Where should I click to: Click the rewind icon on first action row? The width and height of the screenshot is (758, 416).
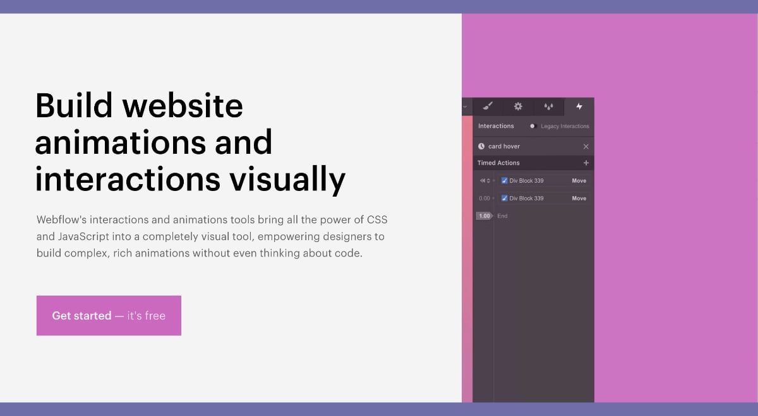coord(482,181)
